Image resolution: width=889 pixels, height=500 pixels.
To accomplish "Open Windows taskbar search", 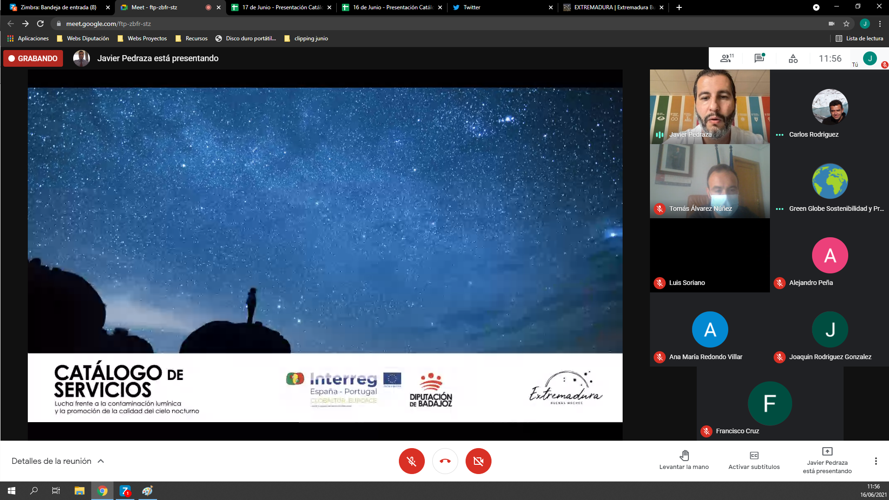I will coord(34,491).
